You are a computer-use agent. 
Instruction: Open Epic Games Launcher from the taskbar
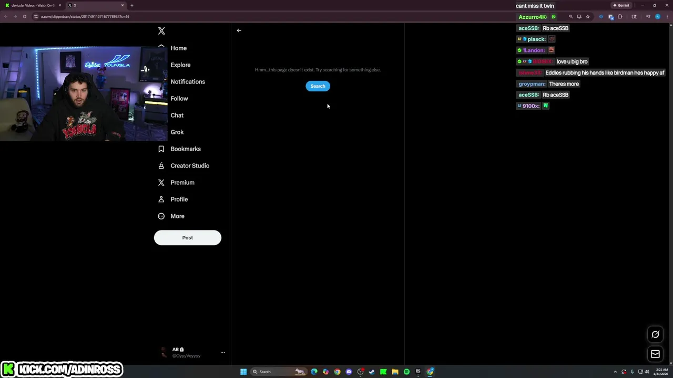(418, 372)
